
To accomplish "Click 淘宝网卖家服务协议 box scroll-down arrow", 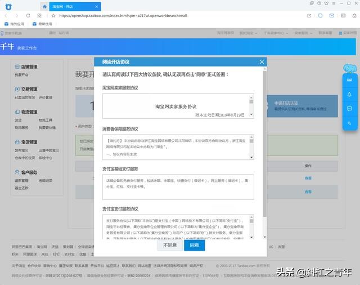I will pyautogui.click(x=251, y=114).
